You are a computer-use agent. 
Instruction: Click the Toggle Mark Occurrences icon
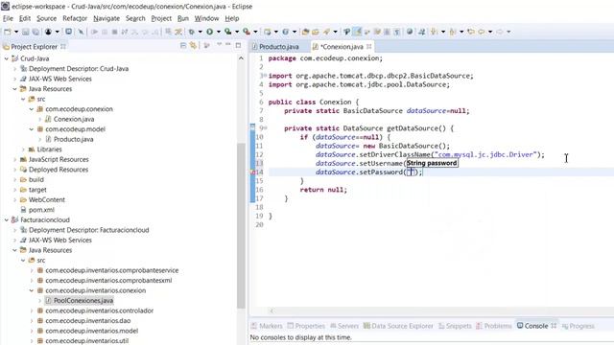coord(357,32)
